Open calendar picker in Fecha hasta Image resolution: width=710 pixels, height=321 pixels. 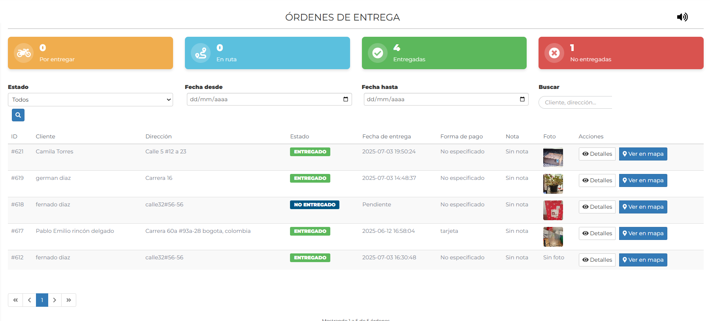point(522,99)
